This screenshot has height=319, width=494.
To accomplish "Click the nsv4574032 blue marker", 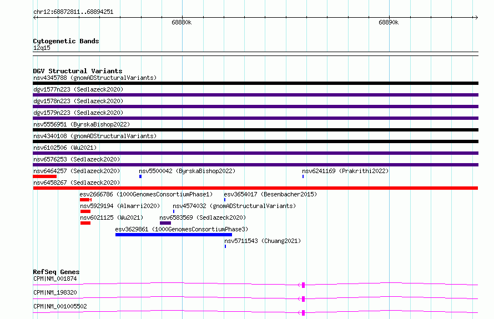I will point(174,211).
